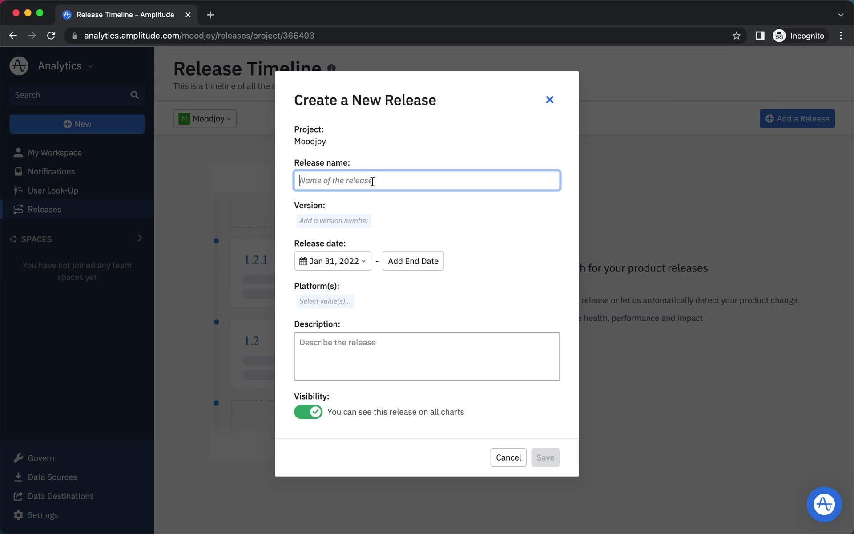The width and height of the screenshot is (854, 534).
Task: Expand the Release date calendar dropdown
Action: (x=332, y=261)
